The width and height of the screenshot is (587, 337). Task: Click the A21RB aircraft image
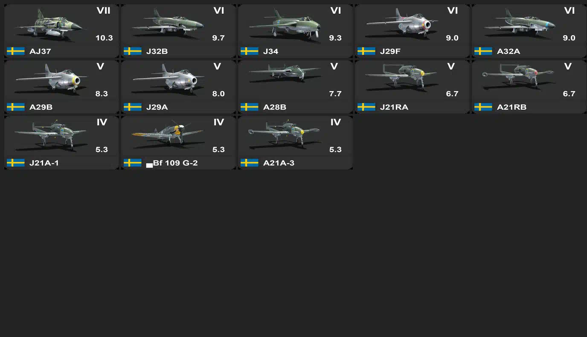click(518, 78)
